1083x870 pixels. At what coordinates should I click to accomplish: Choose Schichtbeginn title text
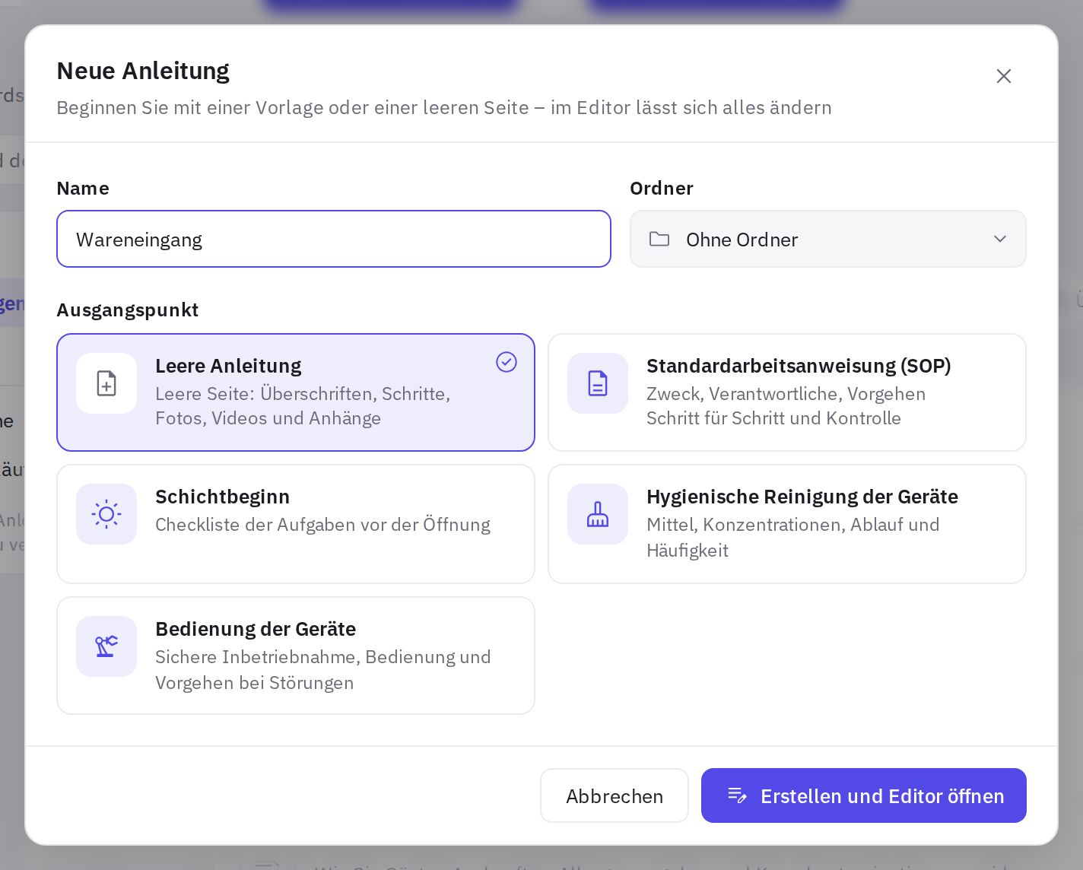tap(222, 497)
